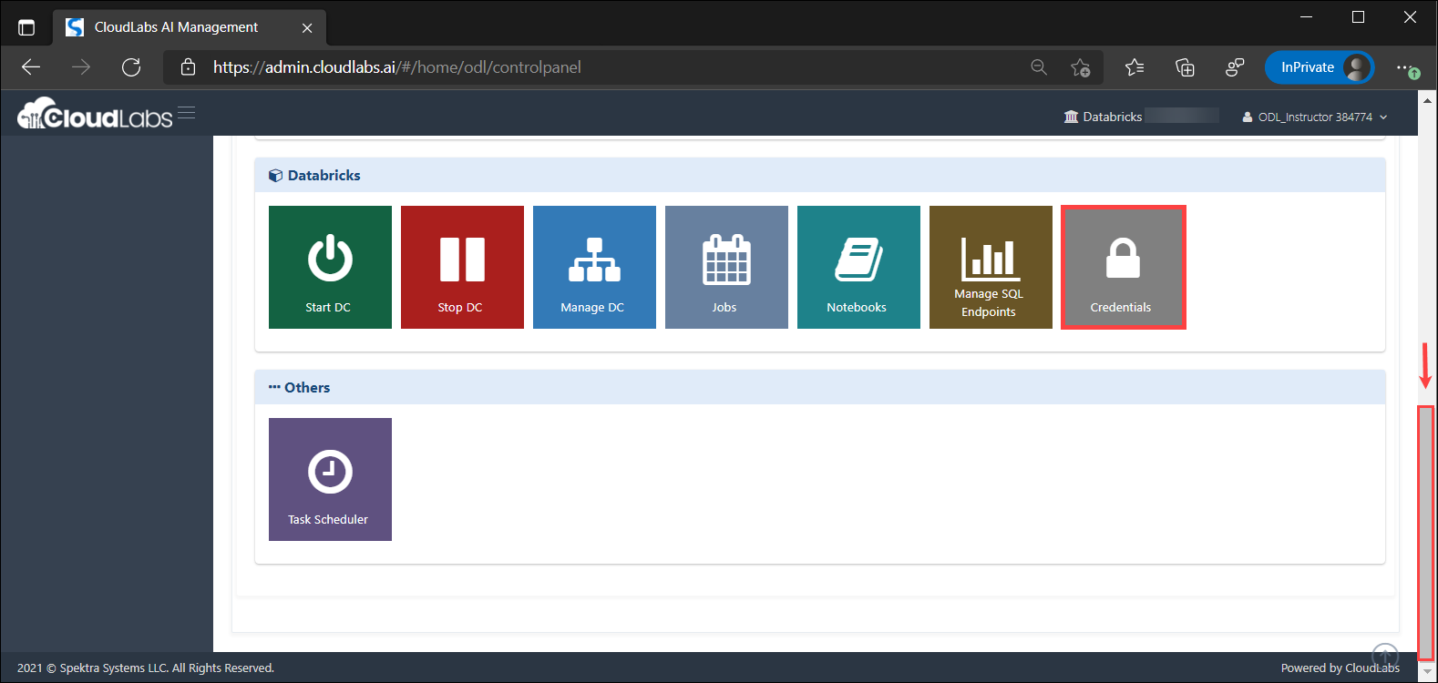Open the tab actions menu icon

click(x=26, y=27)
